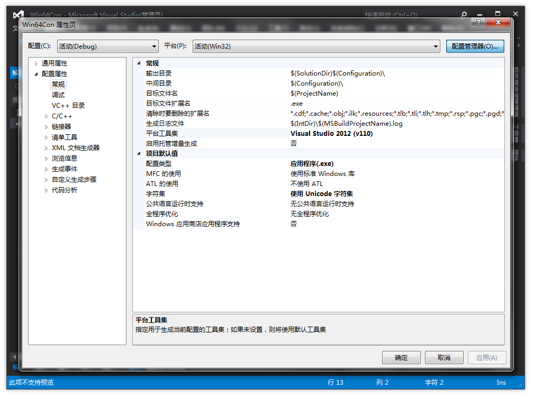Select the 公共语言运行时支持 property row
Screen dimensions: 534x399
tap(319, 204)
